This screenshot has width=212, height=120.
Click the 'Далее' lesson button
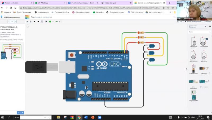tap(20, 113)
